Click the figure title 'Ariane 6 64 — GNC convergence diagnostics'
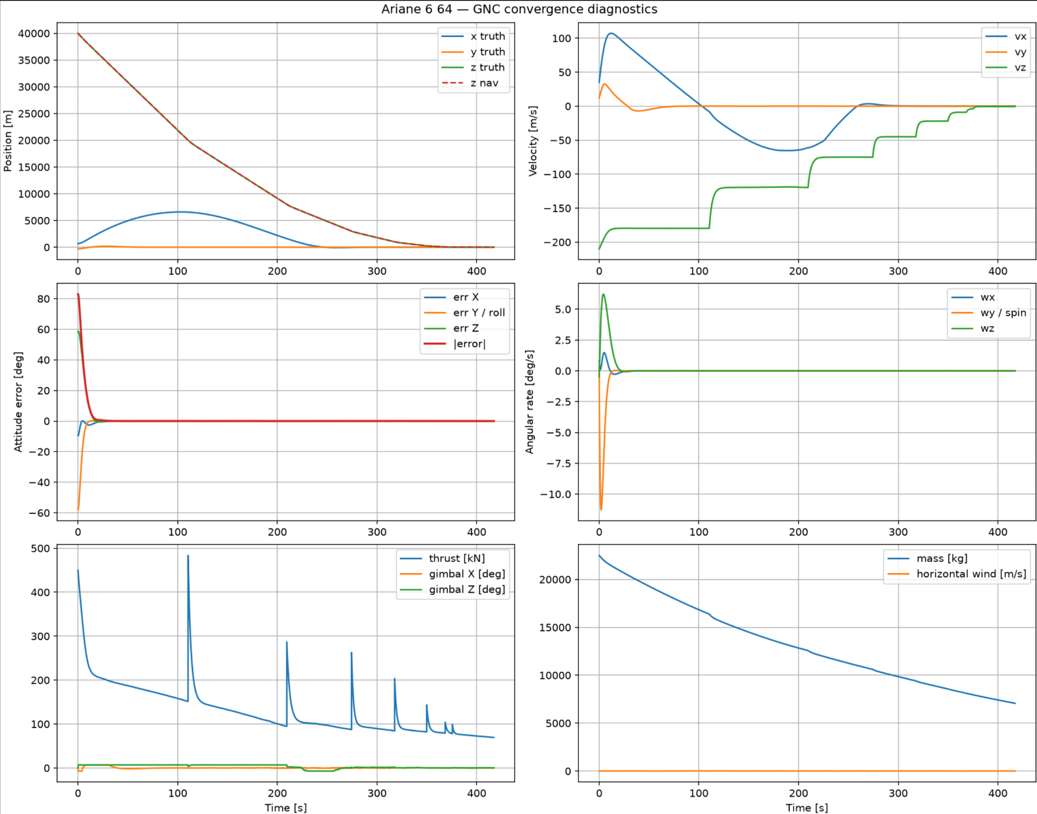The width and height of the screenshot is (1037, 814). [x=519, y=10]
